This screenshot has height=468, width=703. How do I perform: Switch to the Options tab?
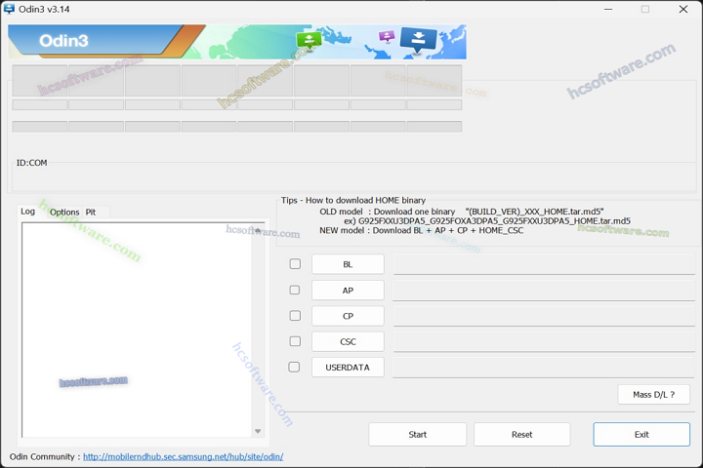(64, 212)
